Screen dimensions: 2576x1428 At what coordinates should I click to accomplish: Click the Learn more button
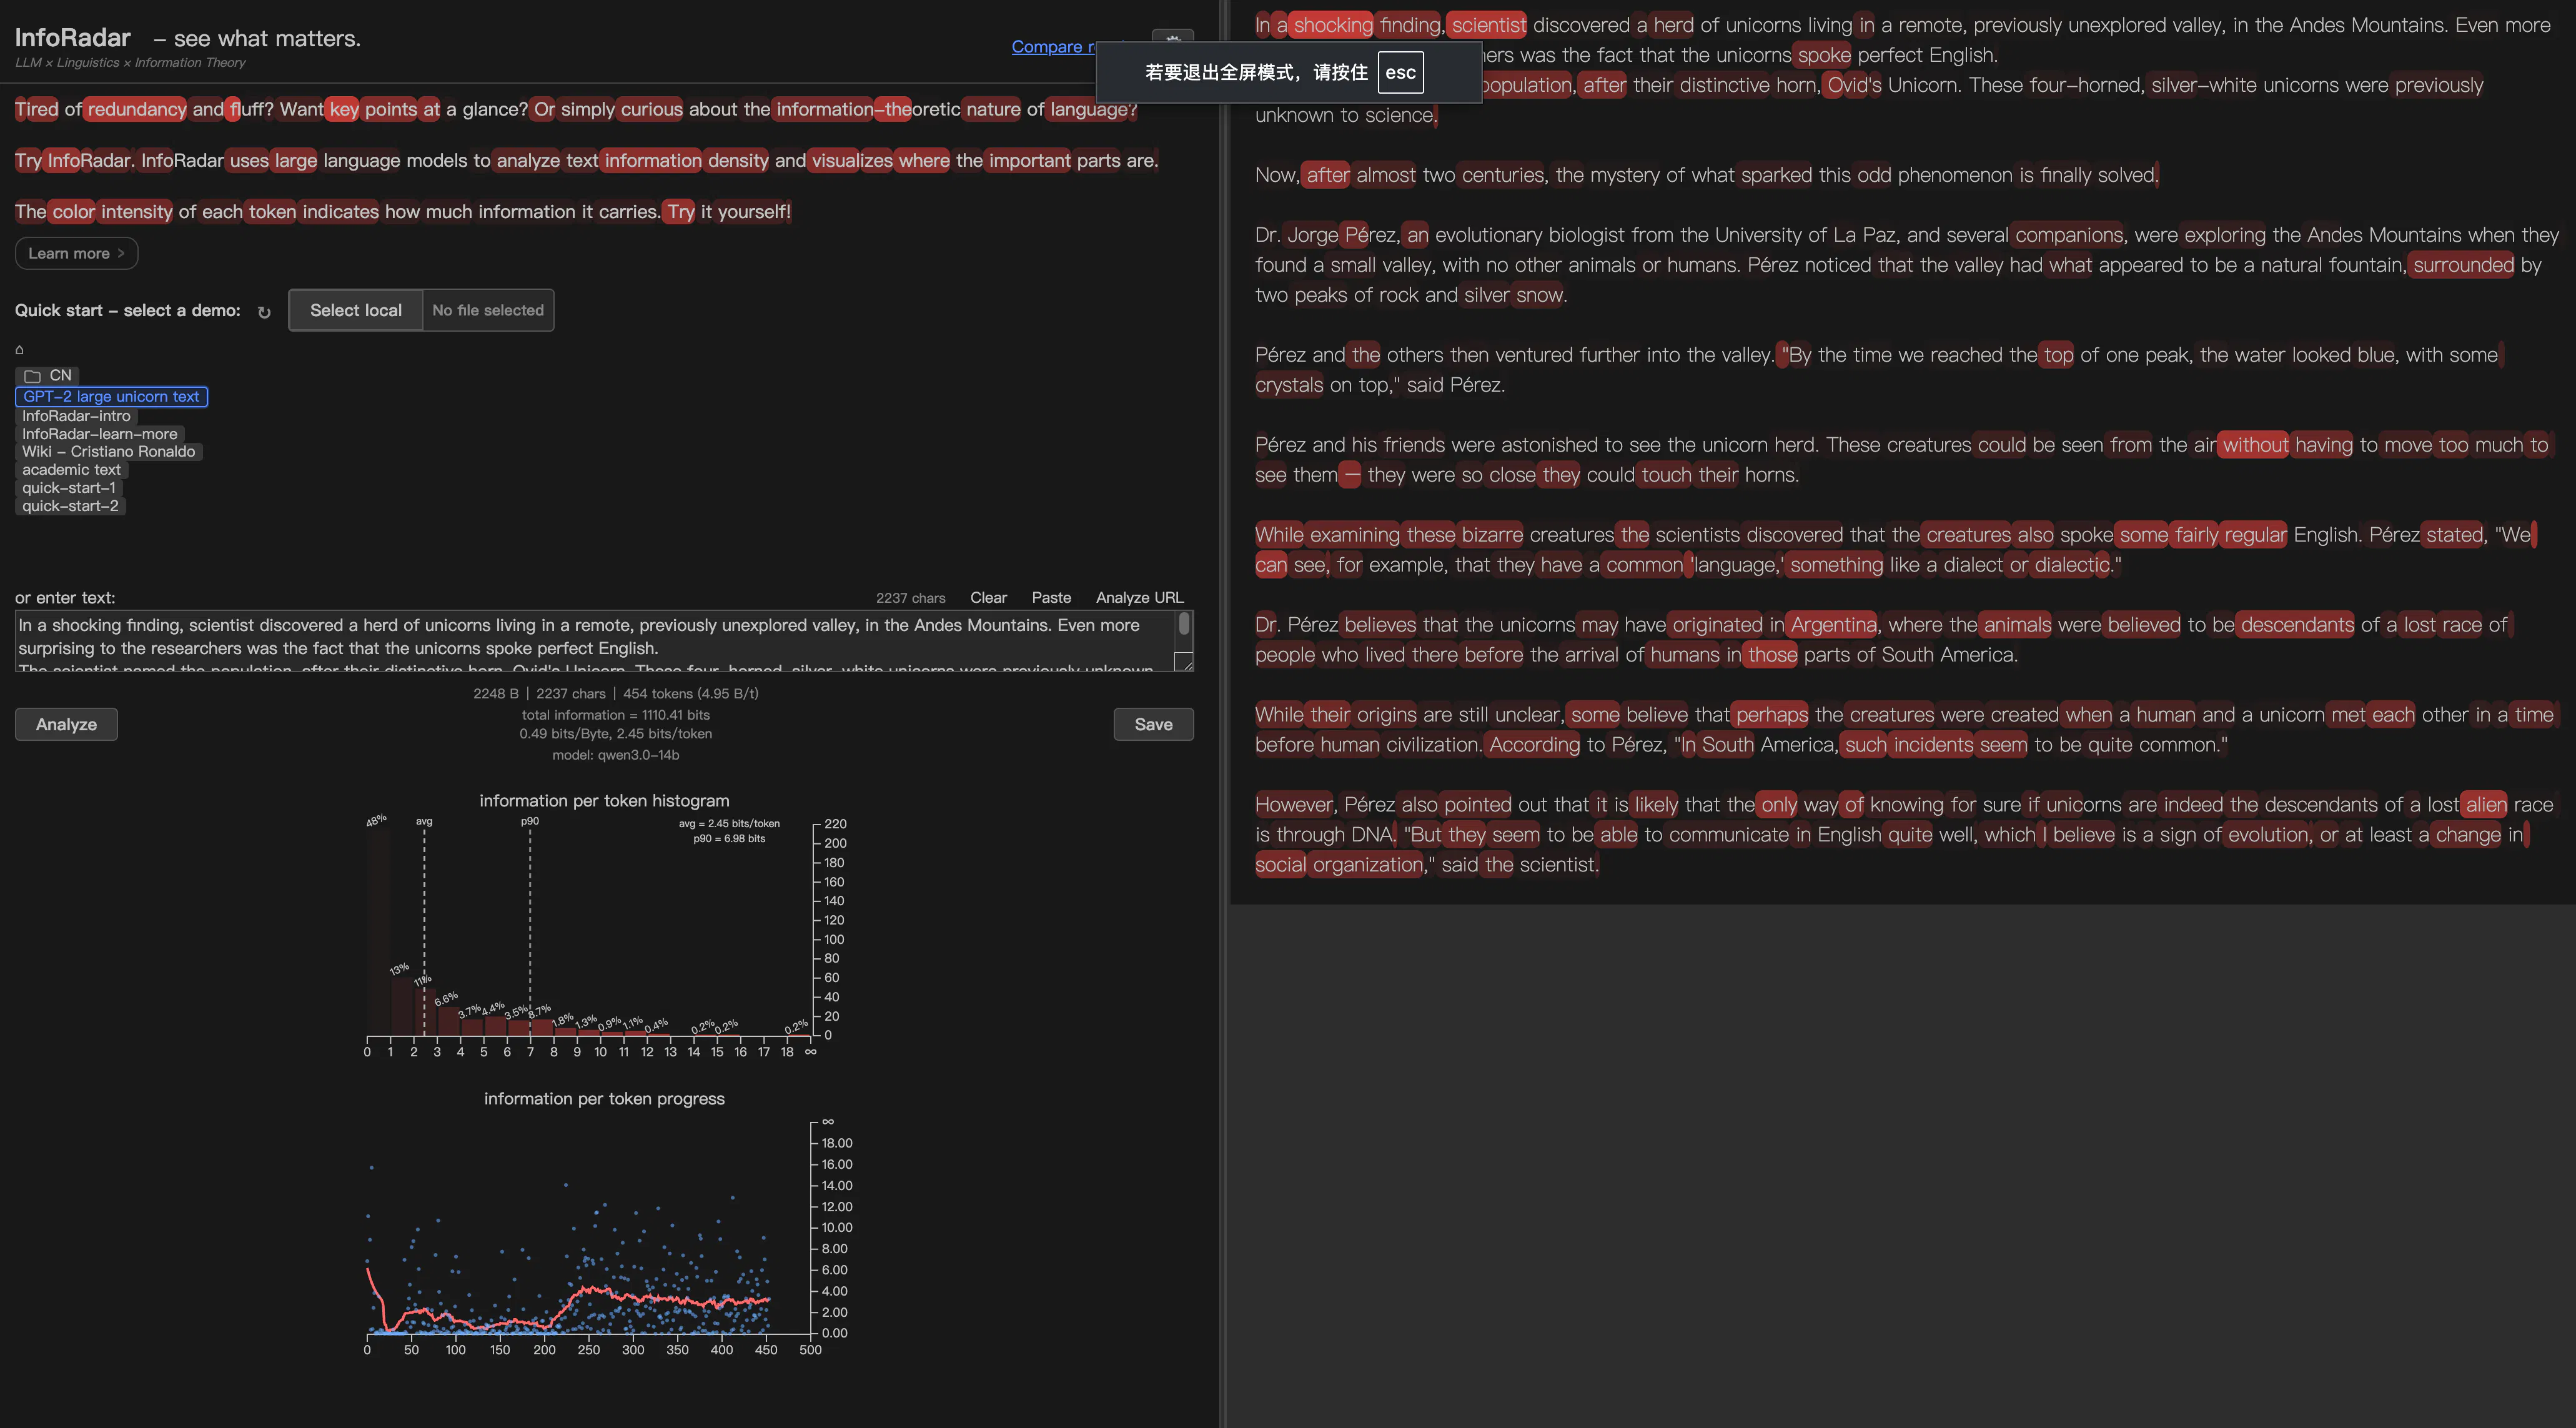point(76,253)
